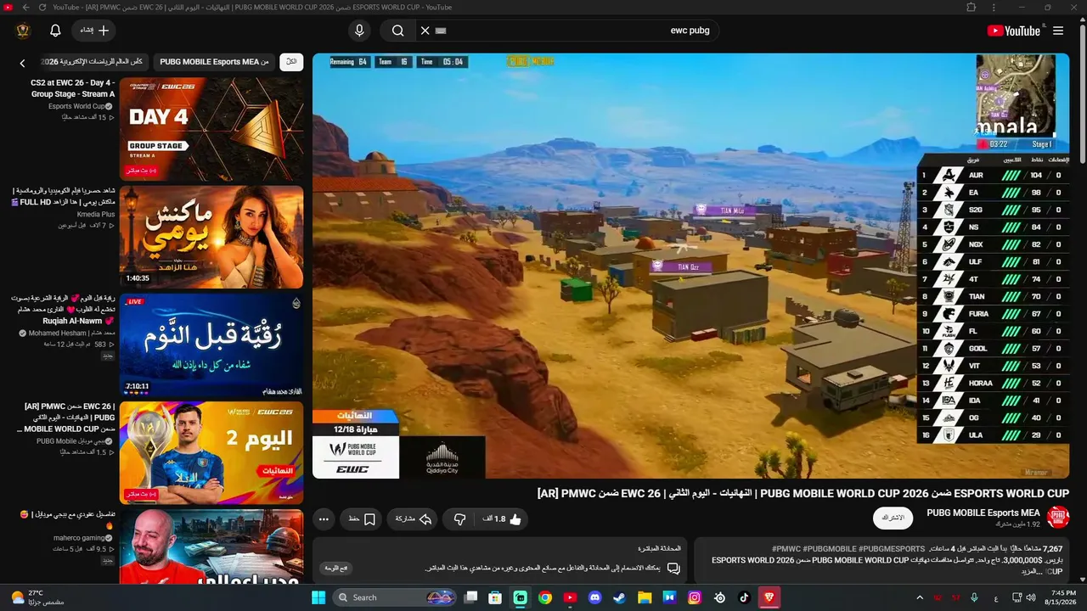Visit the 'Esports World Cup' channel link

pyautogui.click(x=76, y=106)
